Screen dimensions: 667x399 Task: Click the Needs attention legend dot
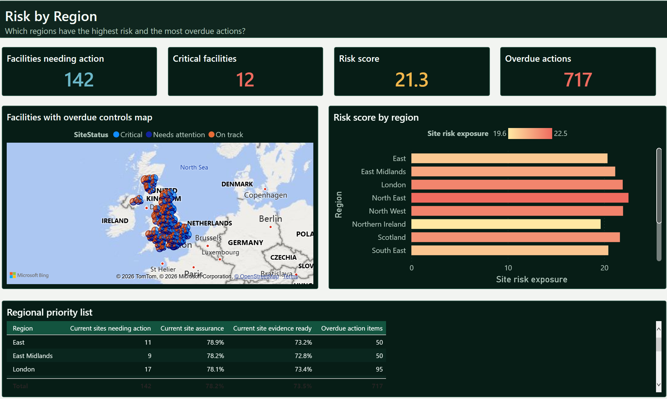(149, 135)
